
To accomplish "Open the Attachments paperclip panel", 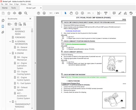I will 3,32.
